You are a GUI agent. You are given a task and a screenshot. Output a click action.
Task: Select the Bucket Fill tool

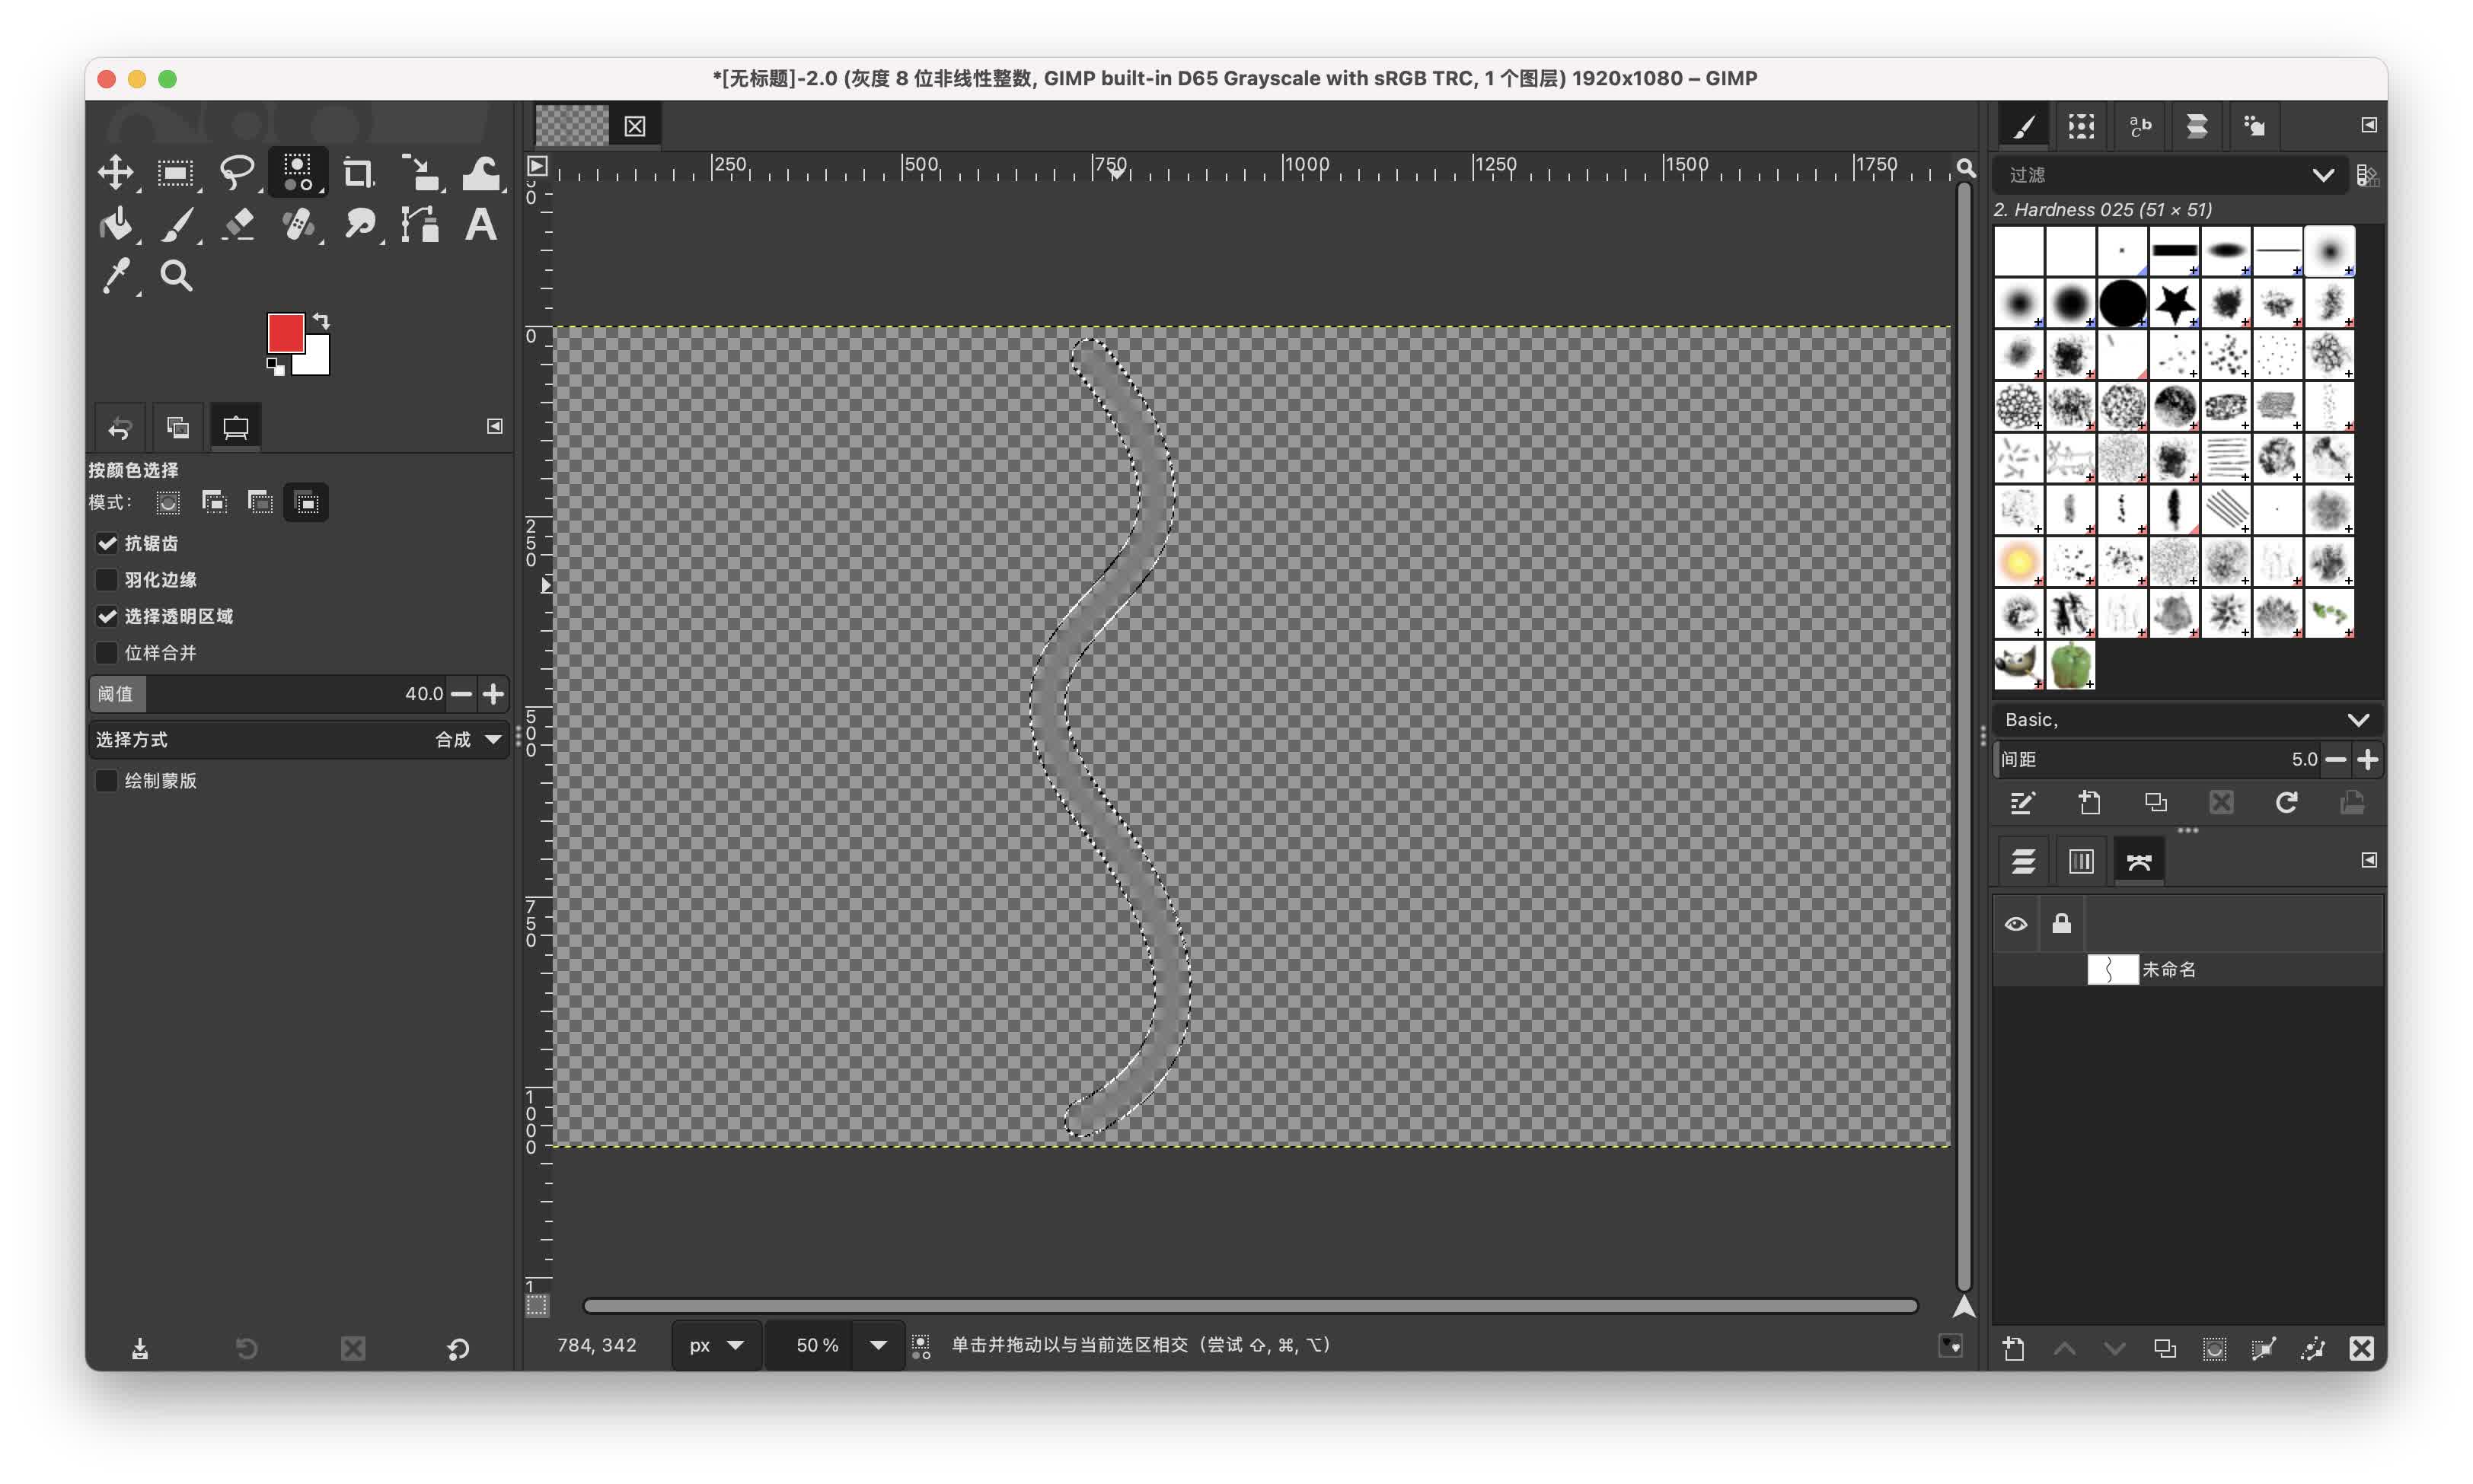click(116, 224)
